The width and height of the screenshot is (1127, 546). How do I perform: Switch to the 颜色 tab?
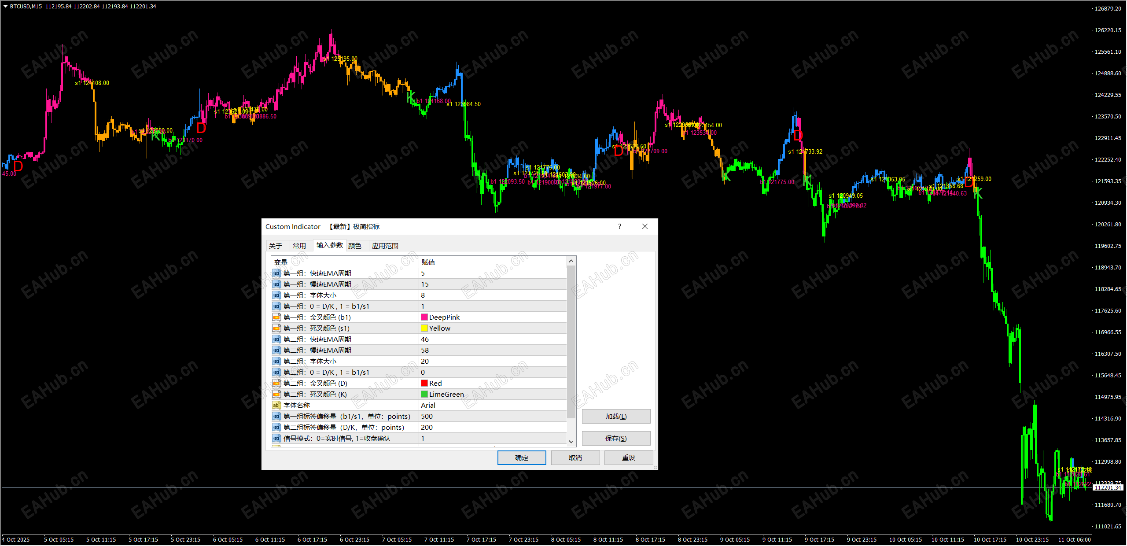pos(354,246)
